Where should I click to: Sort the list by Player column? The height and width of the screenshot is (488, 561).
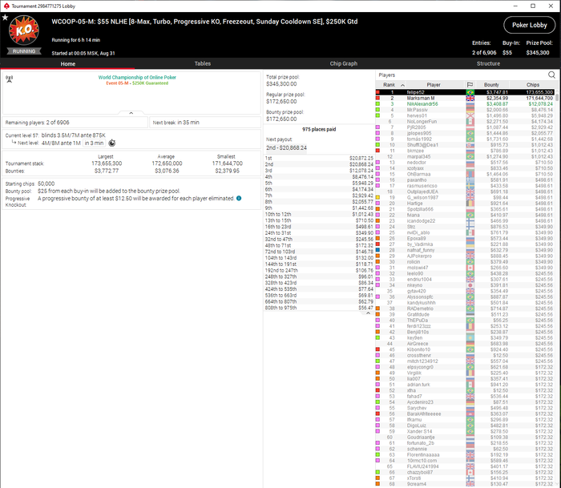pos(434,85)
